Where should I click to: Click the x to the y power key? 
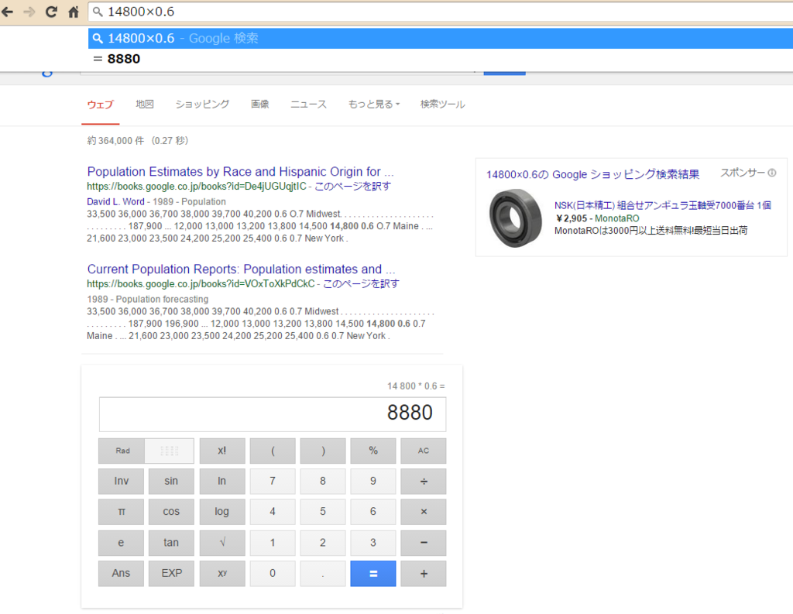click(222, 574)
